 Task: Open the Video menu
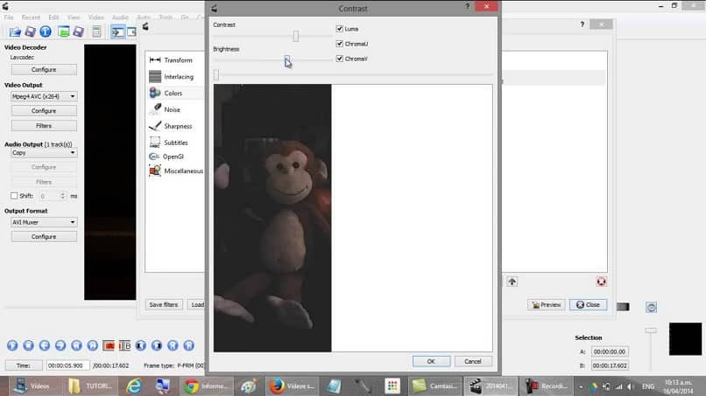click(x=95, y=17)
